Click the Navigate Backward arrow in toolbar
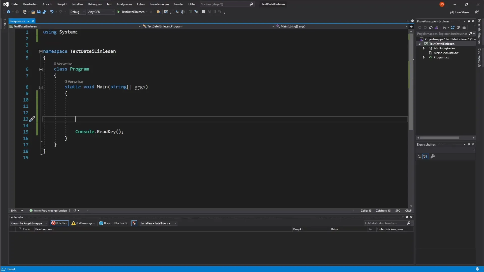 pyautogui.click(x=8, y=12)
